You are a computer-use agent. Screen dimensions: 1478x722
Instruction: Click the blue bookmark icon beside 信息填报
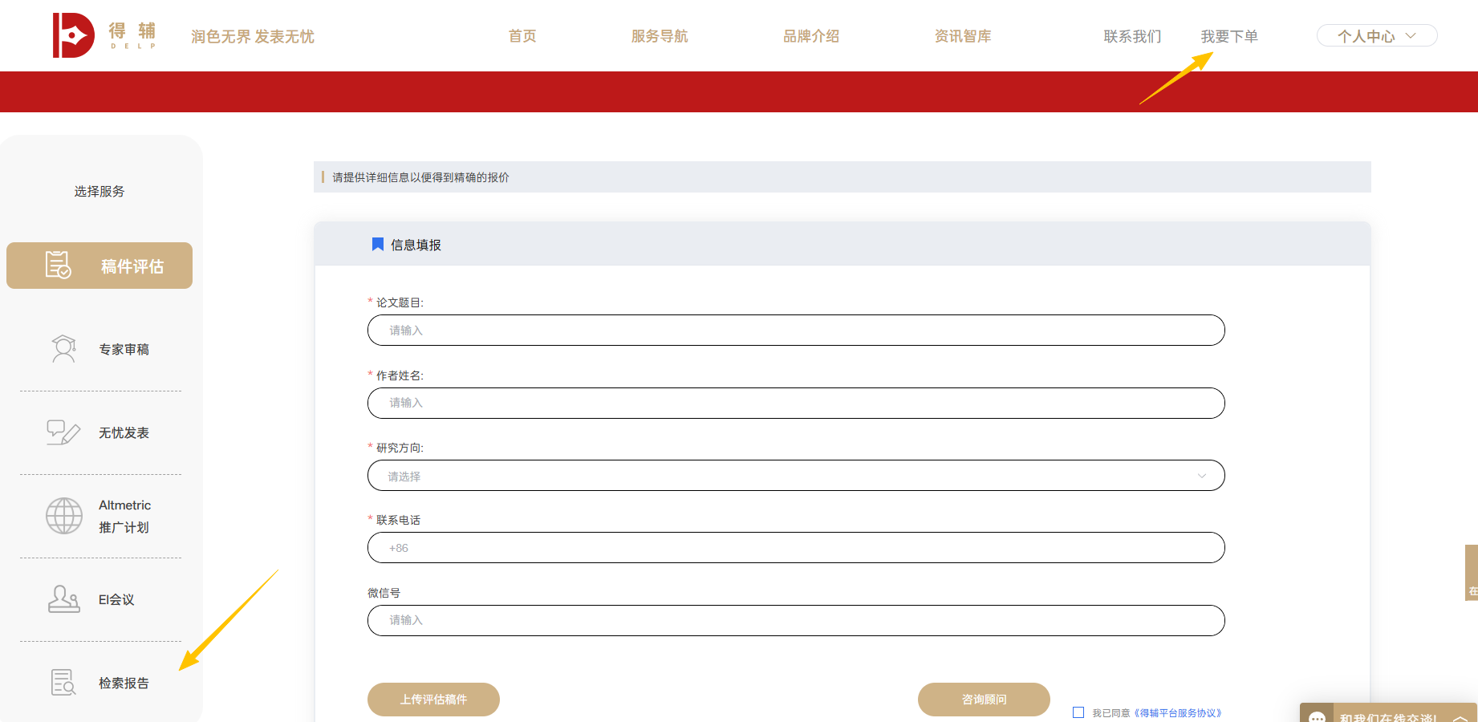click(377, 244)
